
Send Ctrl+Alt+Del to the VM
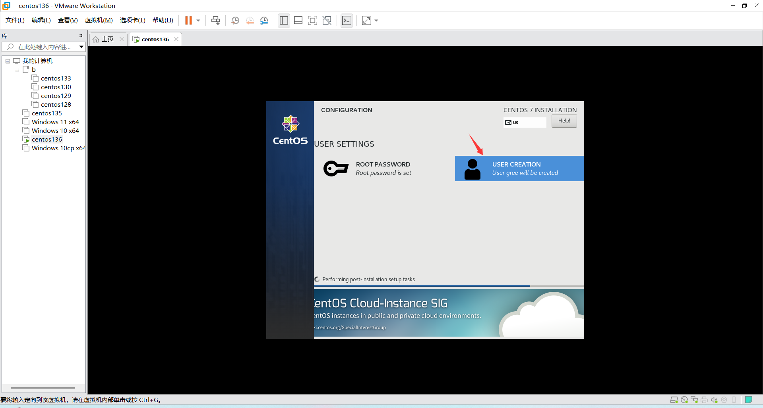tap(215, 20)
